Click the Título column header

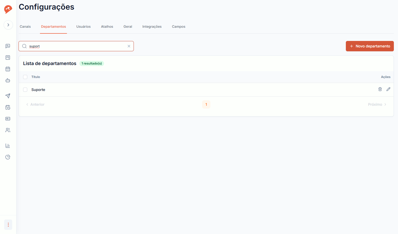click(x=36, y=77)
